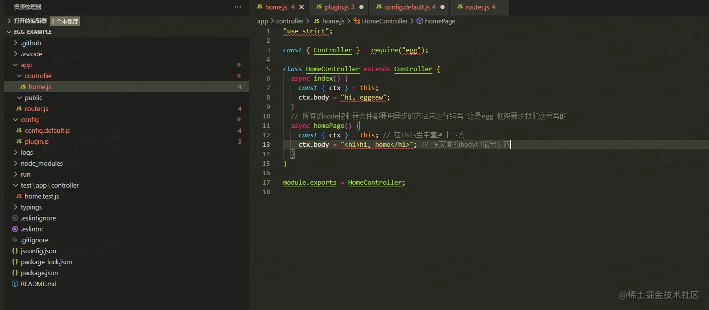Screen dimensions: 709x310
Task: Click unsaved dot on plugin.js tab
Action: [361, 7]
